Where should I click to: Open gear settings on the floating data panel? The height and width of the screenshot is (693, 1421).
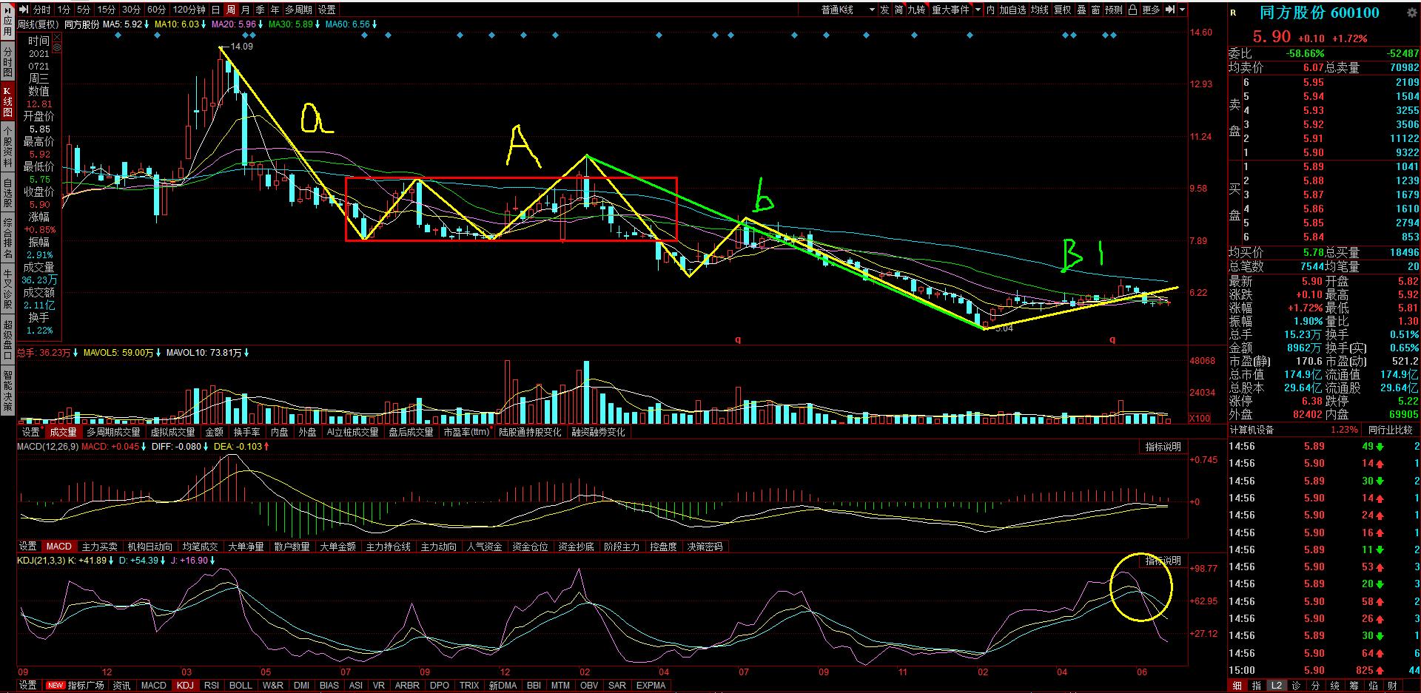[x=56, y=47]
